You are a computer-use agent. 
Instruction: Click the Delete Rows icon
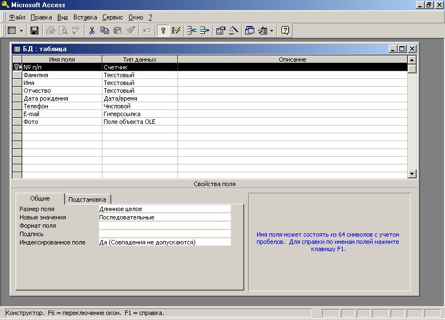(x=204, y=31)
